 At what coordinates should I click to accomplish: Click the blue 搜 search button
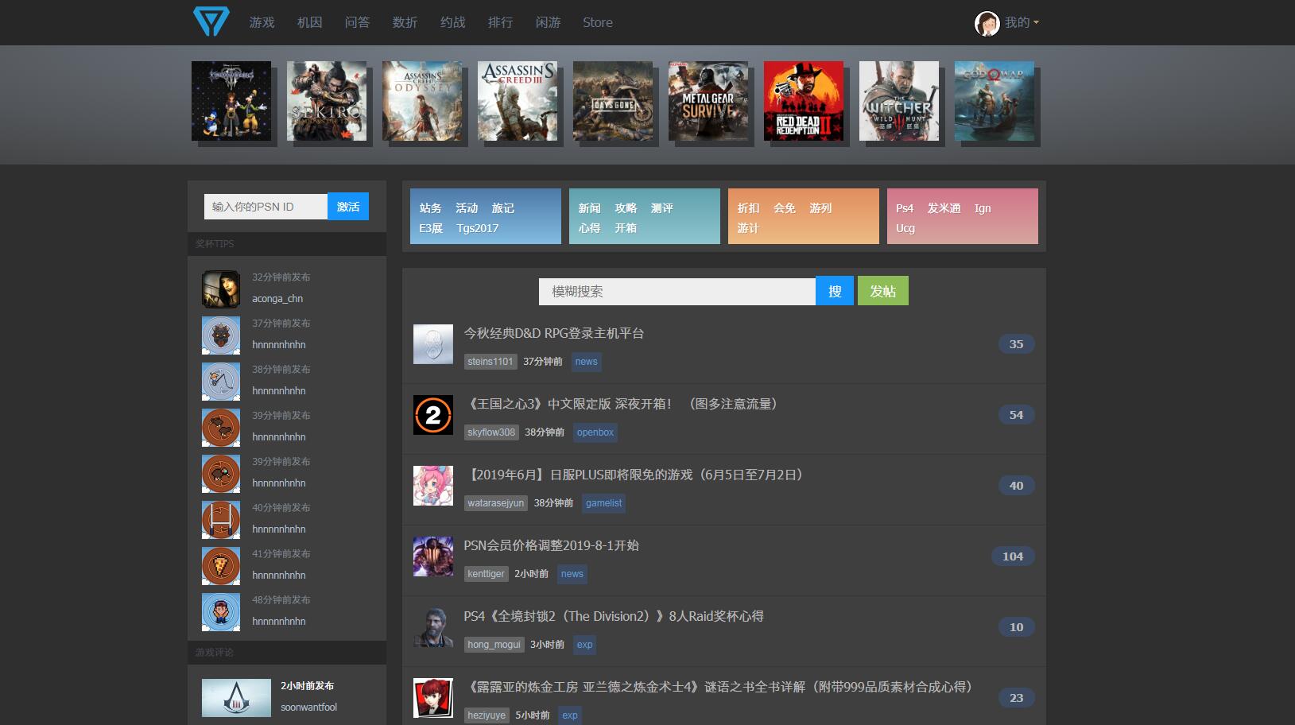[835, 291]
